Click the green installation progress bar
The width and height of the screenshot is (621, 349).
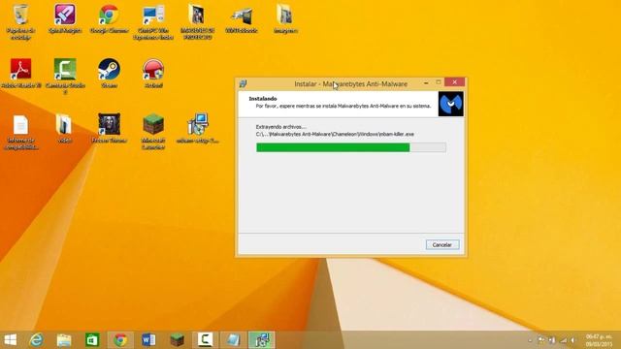point(351,147)
